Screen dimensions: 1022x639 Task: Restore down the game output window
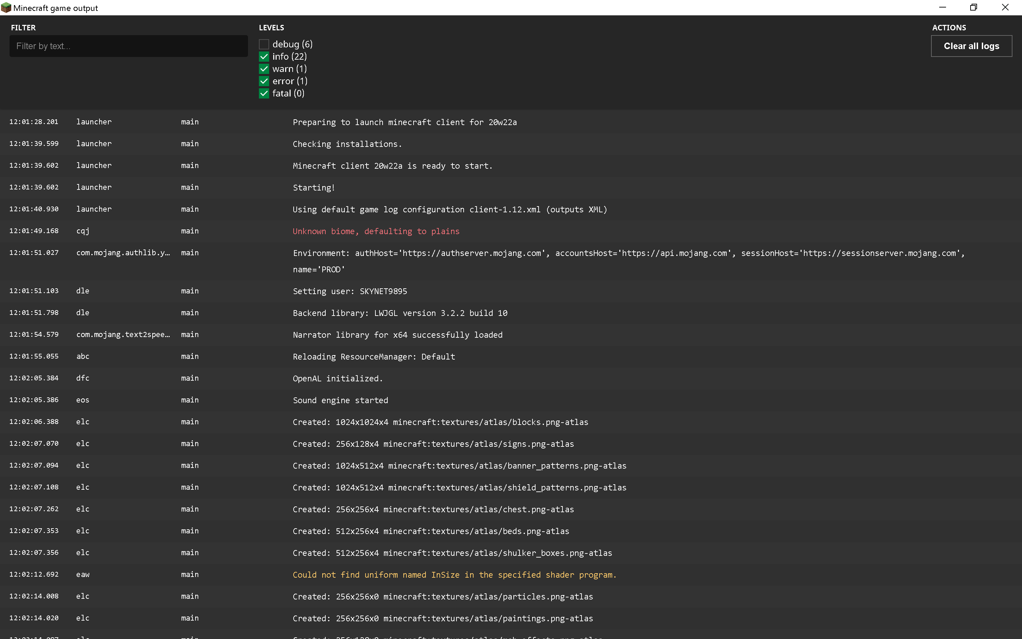point(973,7)
